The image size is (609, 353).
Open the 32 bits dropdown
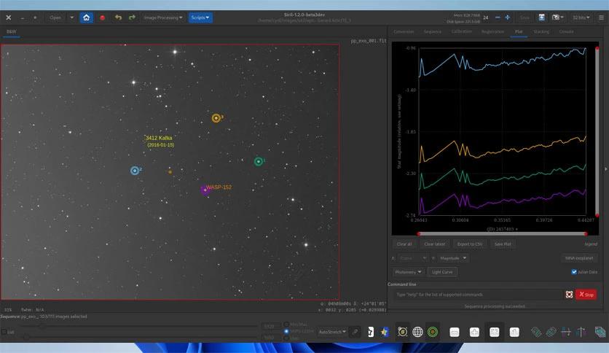click(581, 18)
